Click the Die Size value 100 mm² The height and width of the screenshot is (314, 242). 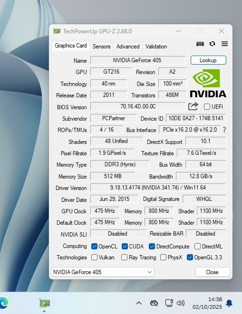click(x=173, y=84)
